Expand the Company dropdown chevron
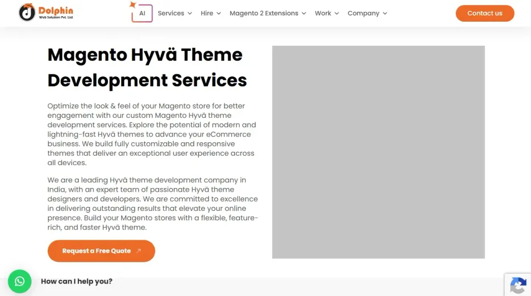The image size is (531, 296). point(385,14)
